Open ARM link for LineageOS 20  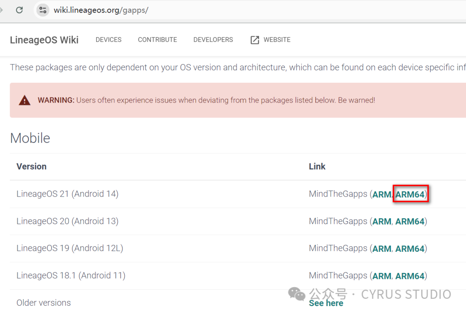coord(382,222)
